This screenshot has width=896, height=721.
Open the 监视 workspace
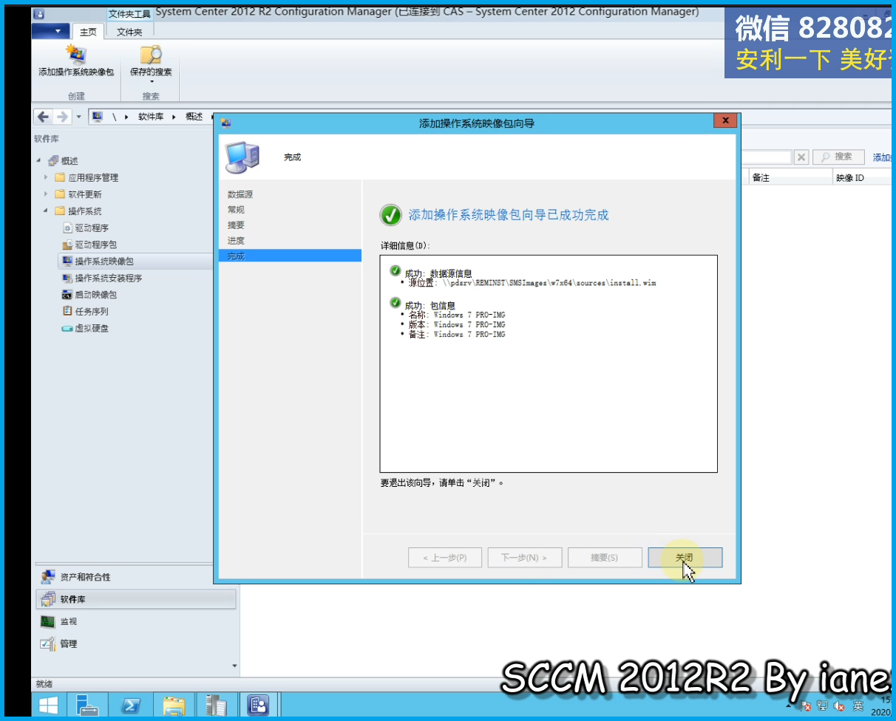tap(136, 621)
